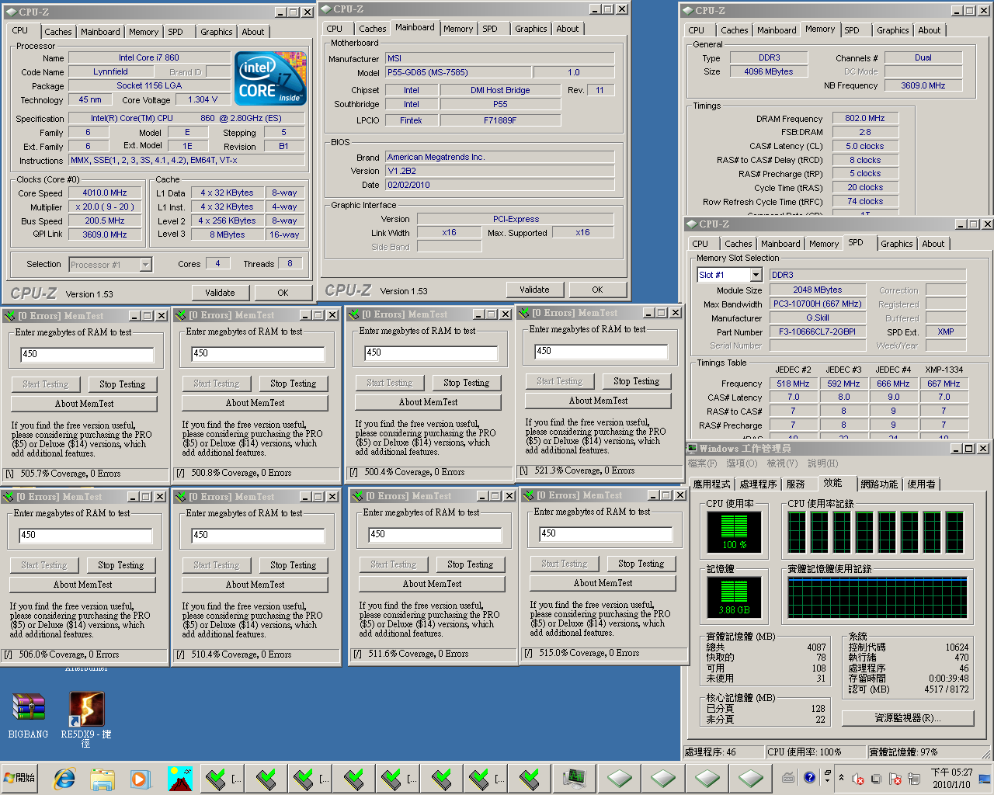Click Part Number F3-10666CL7-2GBPI
Image resolution: width=994 pixels, height=795 pixels.
coord(817,332)
